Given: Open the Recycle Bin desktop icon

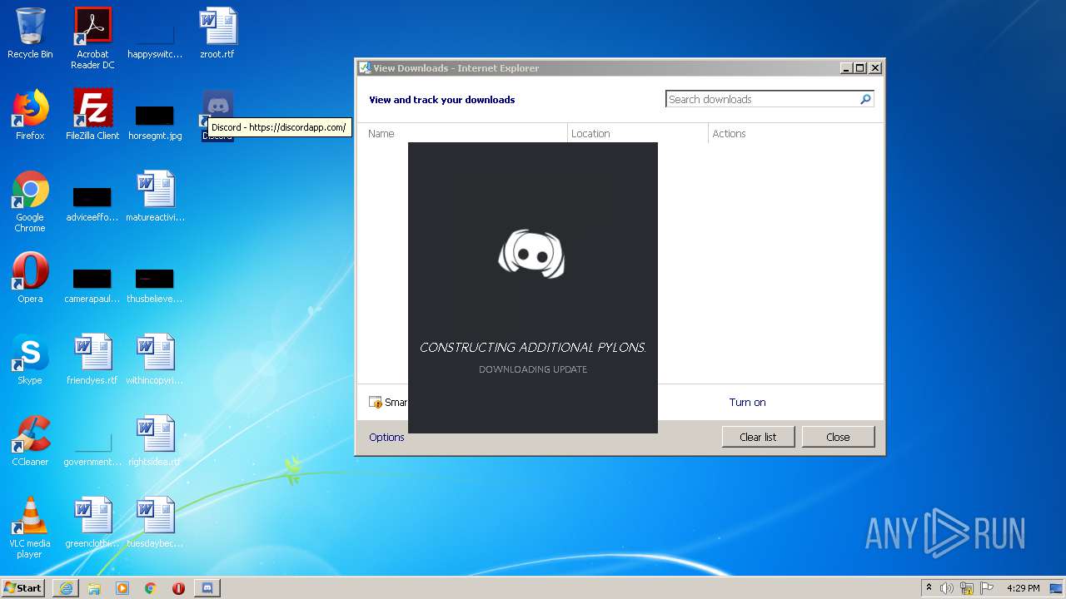Looking at the screenshot, I should (x=30, y=33).
